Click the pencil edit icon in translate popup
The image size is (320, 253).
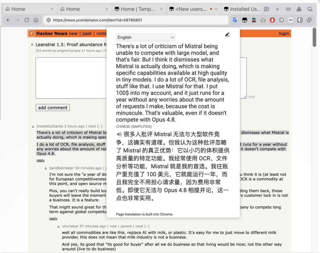click(227, 34)
